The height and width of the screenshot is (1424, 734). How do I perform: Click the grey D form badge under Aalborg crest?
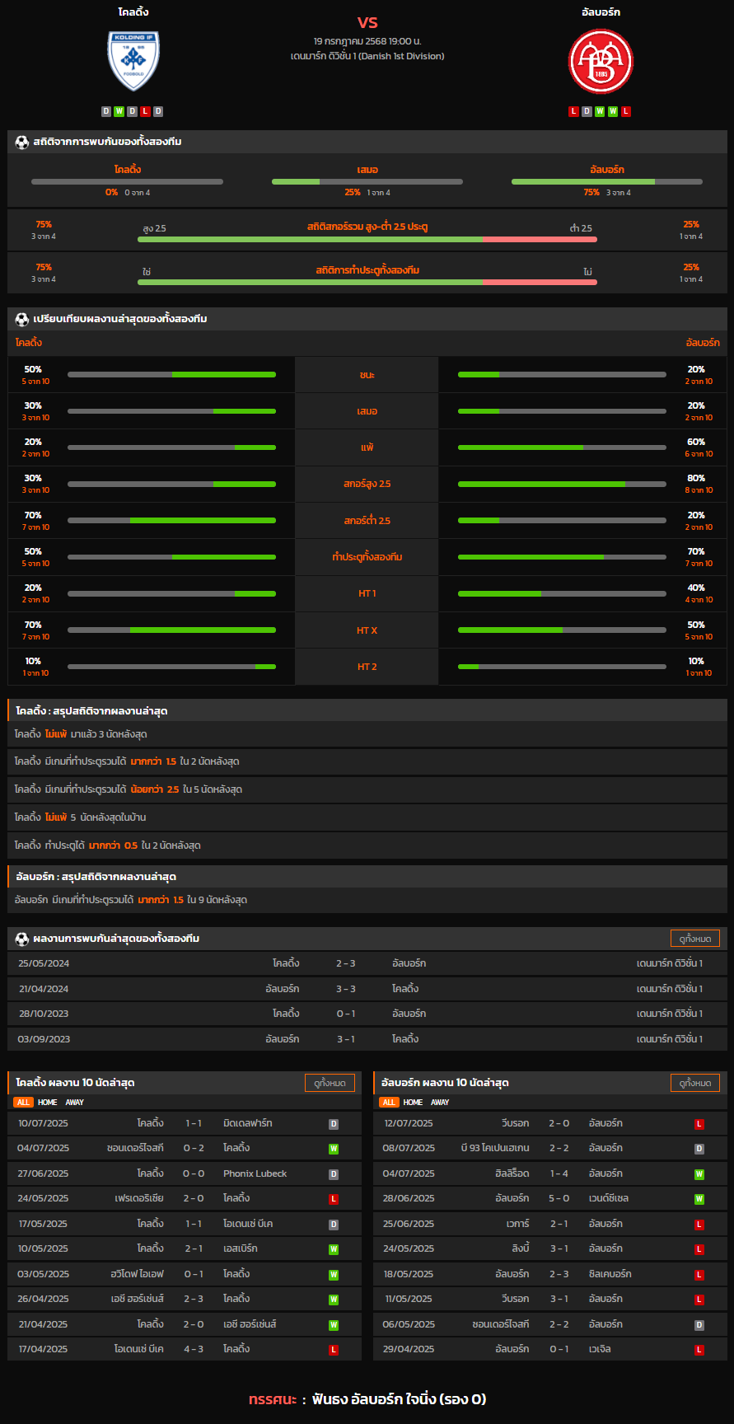point(587,111)
